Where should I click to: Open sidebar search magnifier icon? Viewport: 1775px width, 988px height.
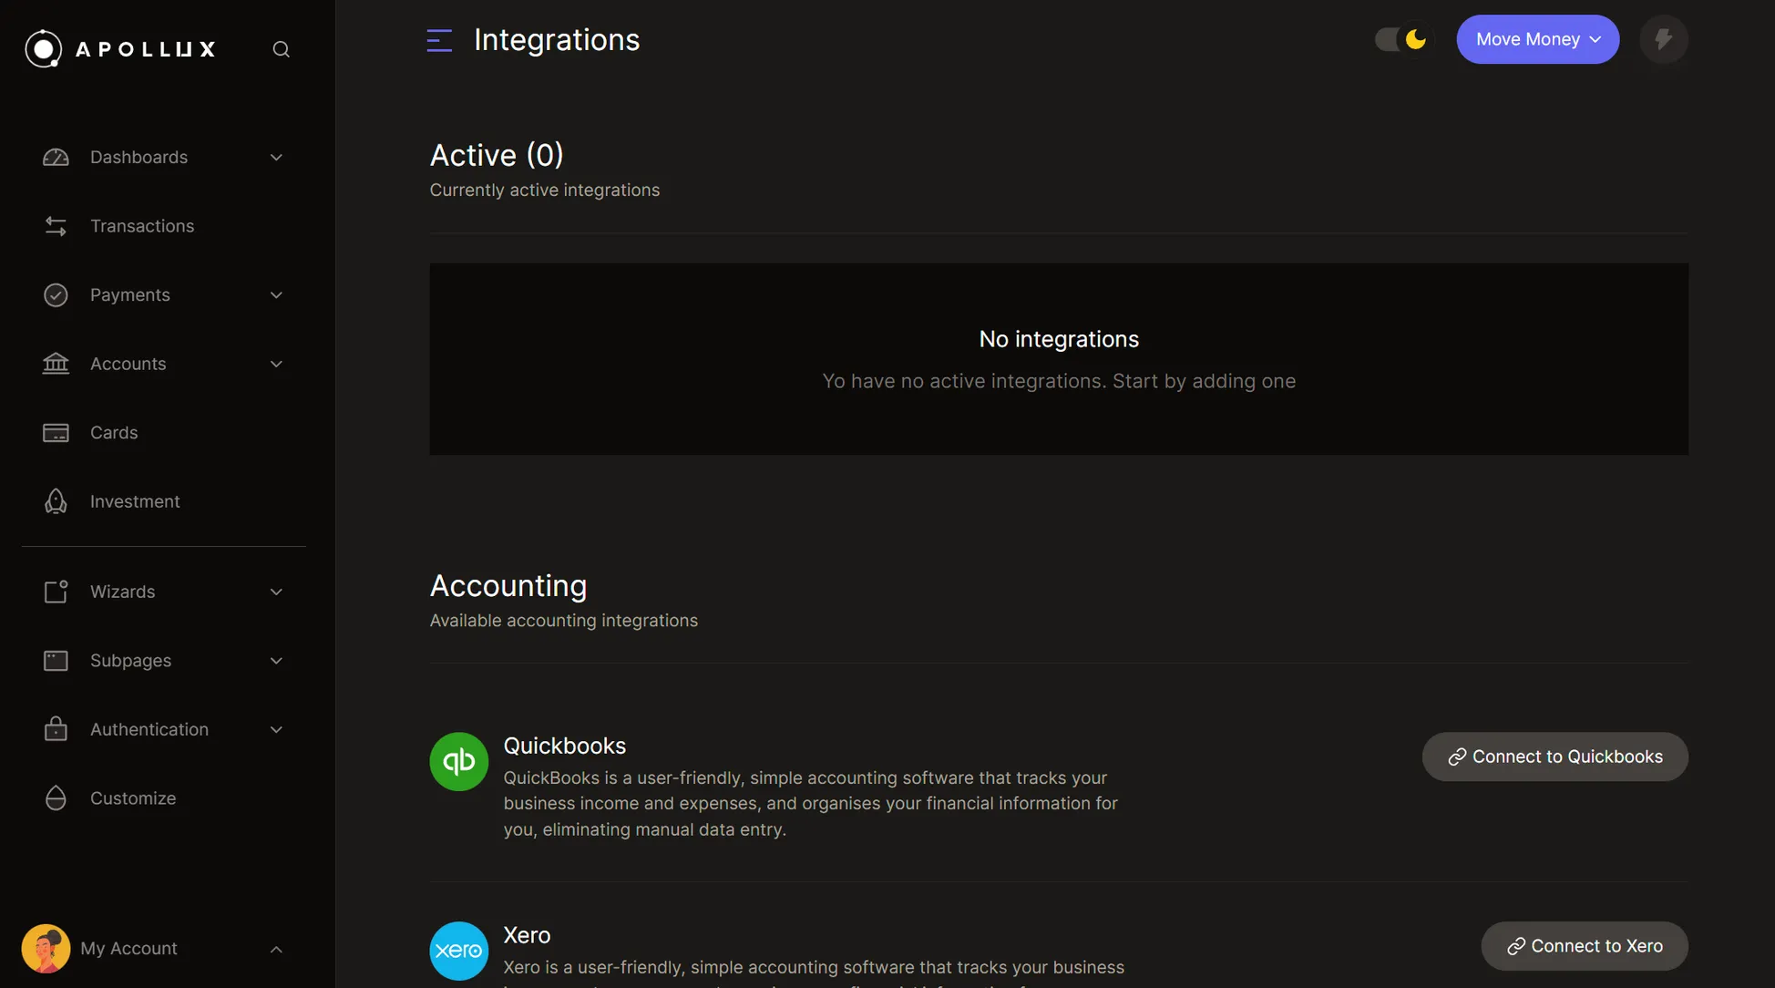[282, 49]
